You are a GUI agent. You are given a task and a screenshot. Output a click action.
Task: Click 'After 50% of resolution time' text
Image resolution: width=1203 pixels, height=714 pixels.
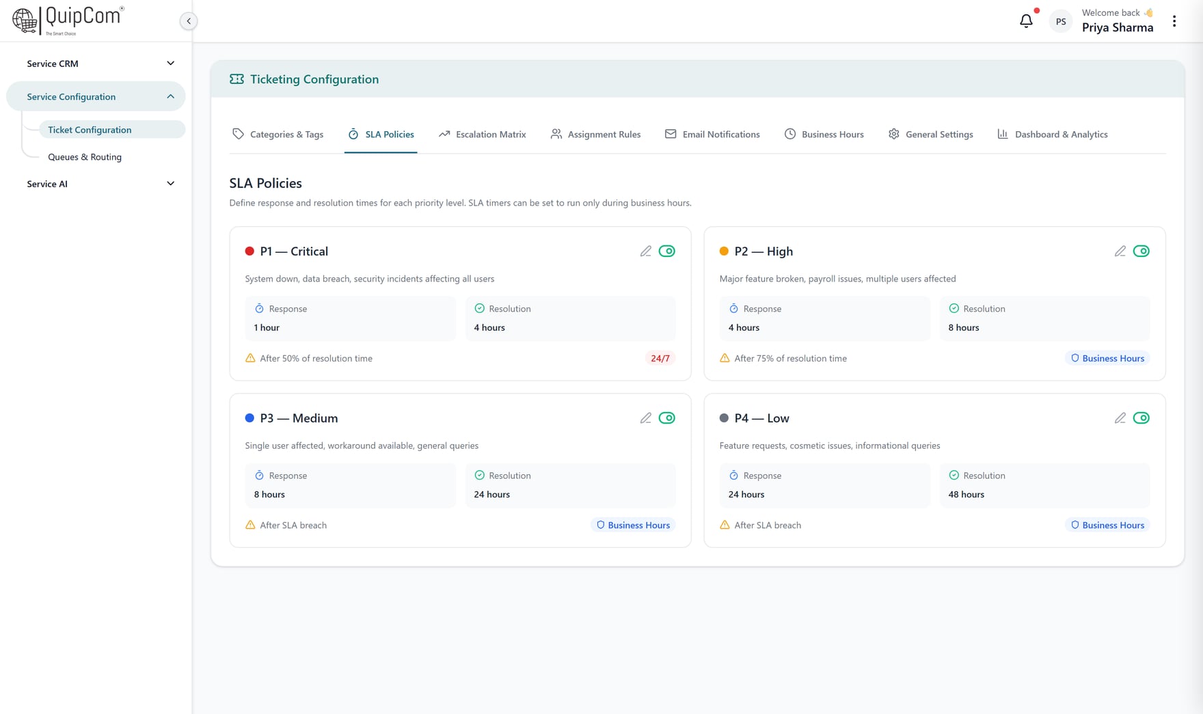(316, 358)
